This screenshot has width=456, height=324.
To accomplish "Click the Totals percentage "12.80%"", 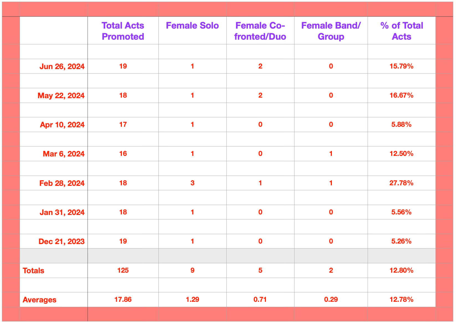I will [x=401, y=270].
